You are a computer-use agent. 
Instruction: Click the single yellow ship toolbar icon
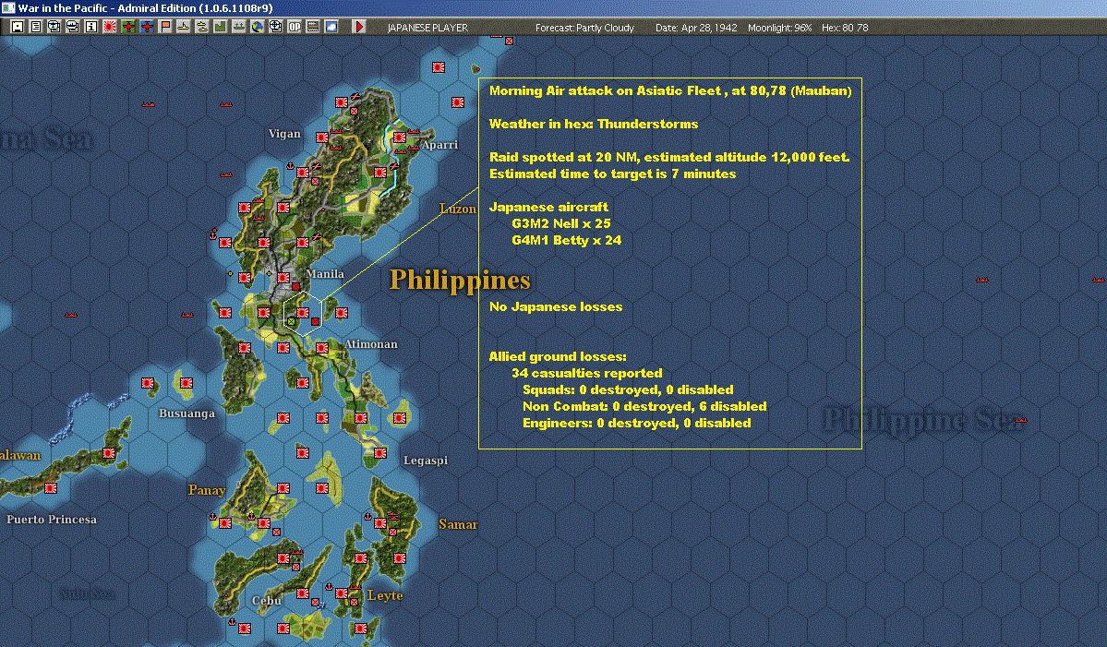point(184,27)
